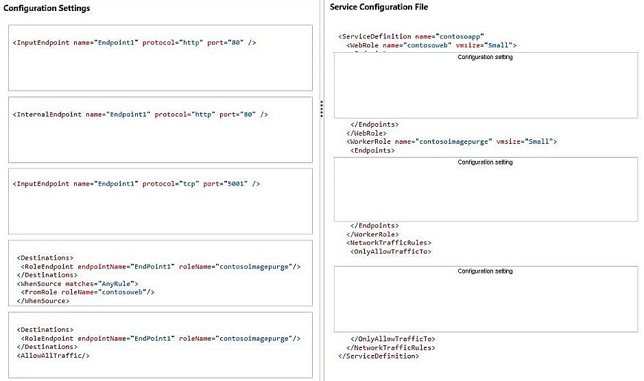Click the Service Configuration File heading
This screenshot has height=381, width=644.
[x=379, y=7]
